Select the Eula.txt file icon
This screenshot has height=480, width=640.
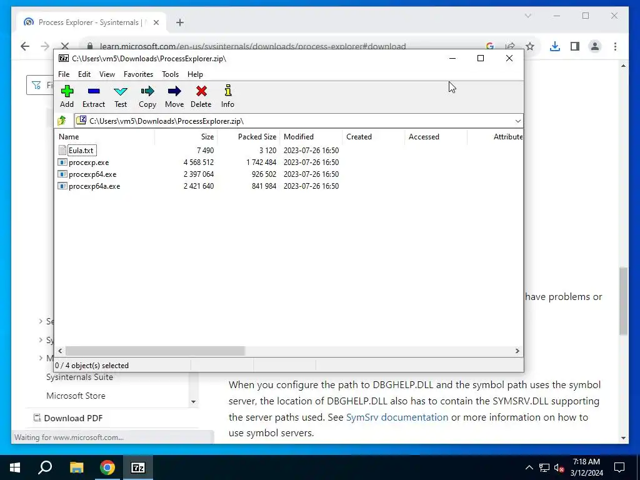click(x=62, y=150)
